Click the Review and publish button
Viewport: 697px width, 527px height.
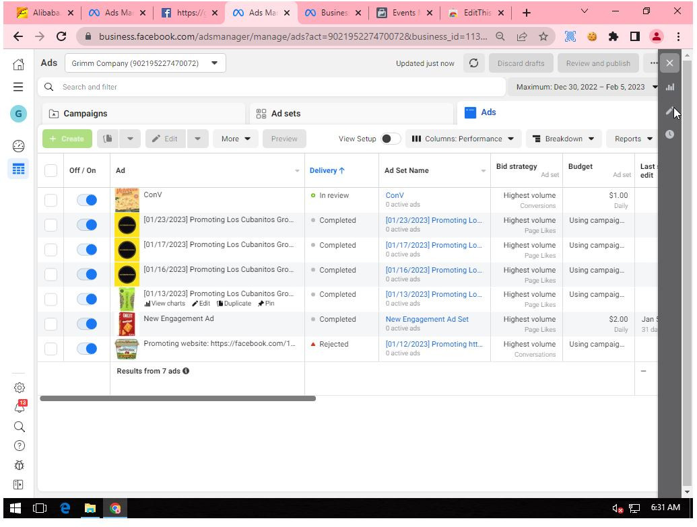(597, 63)
